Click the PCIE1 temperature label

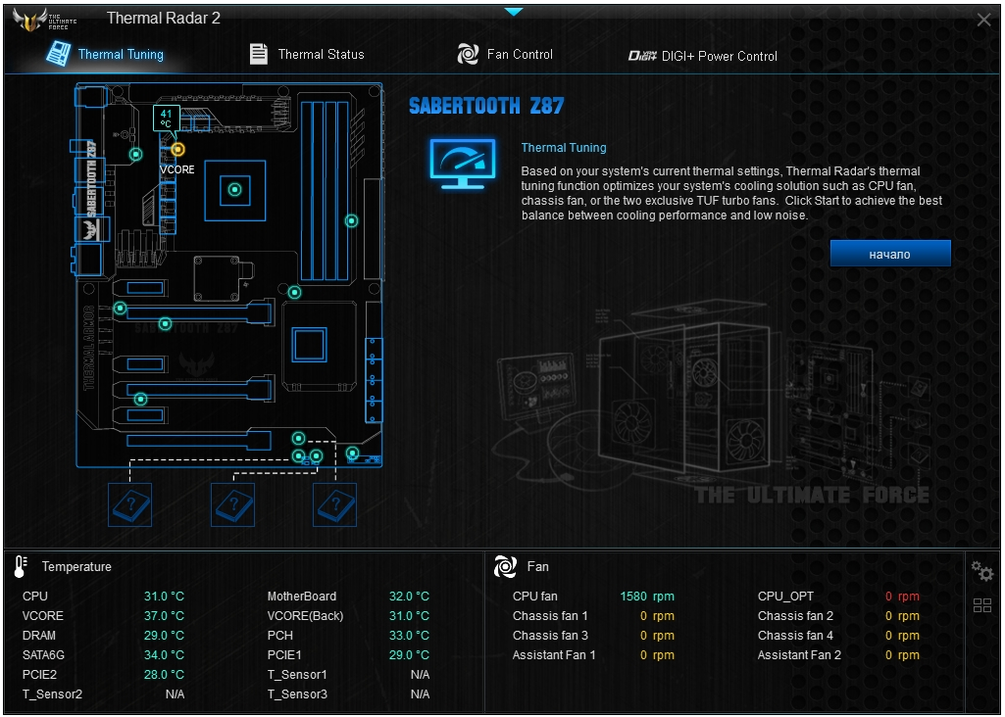pyautogui.click(x=284, y=655)
